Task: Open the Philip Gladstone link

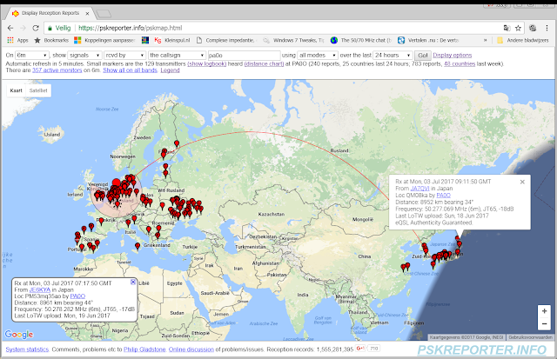Action: click(144, 349)
